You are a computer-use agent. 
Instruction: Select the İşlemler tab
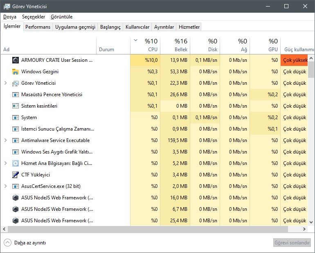click(x=12, y=26)
